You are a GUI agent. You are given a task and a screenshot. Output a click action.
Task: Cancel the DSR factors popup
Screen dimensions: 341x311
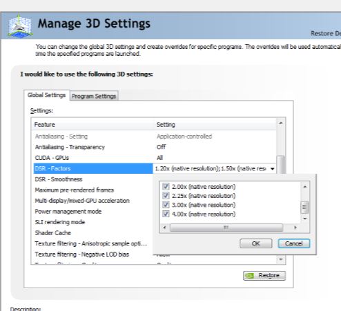point(294,243)
